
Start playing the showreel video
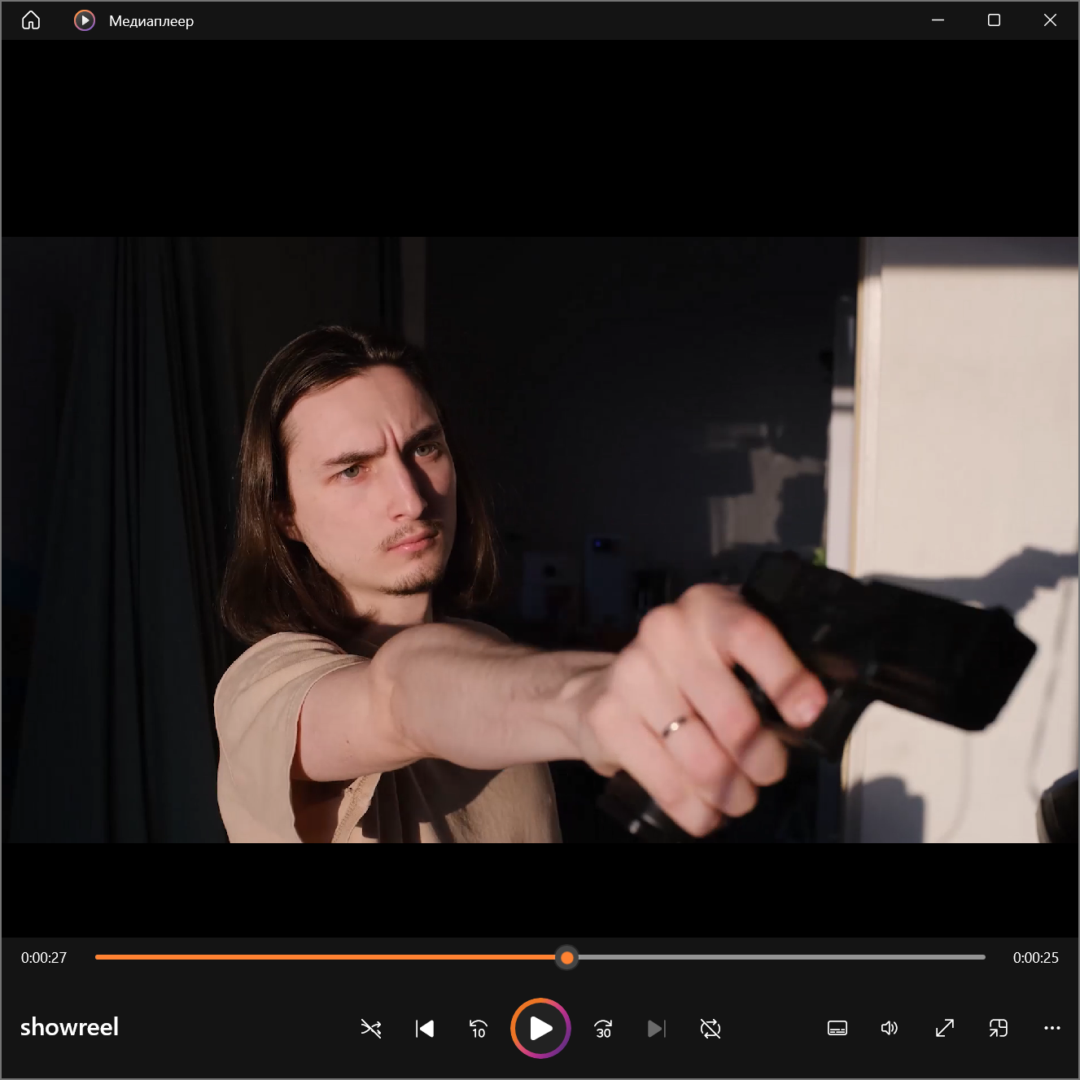click(540, 1029)
